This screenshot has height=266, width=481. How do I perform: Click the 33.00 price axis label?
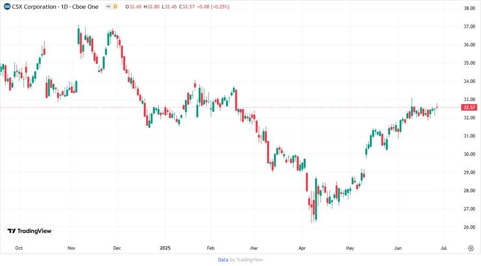(x=469, y=99)
